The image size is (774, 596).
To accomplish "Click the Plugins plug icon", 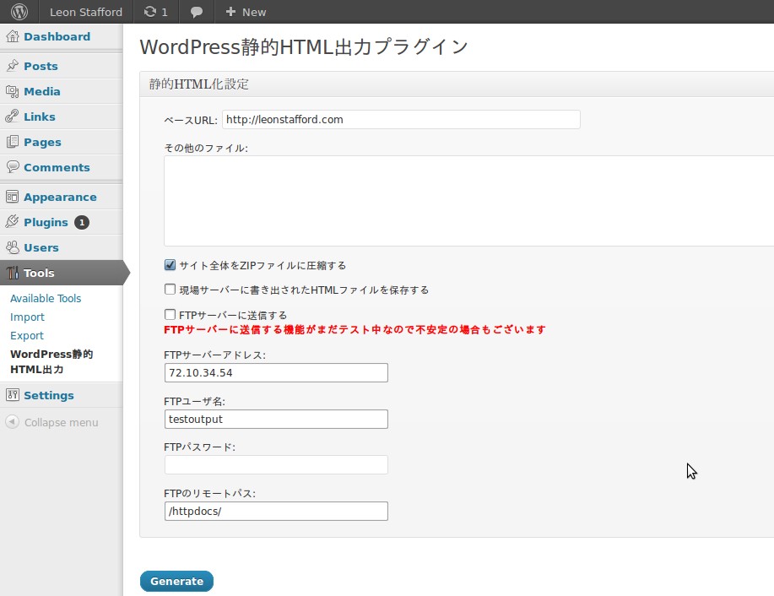I will tap(13, 222).
